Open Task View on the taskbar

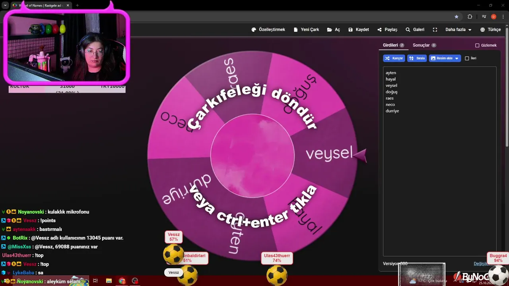click(95, 281)
